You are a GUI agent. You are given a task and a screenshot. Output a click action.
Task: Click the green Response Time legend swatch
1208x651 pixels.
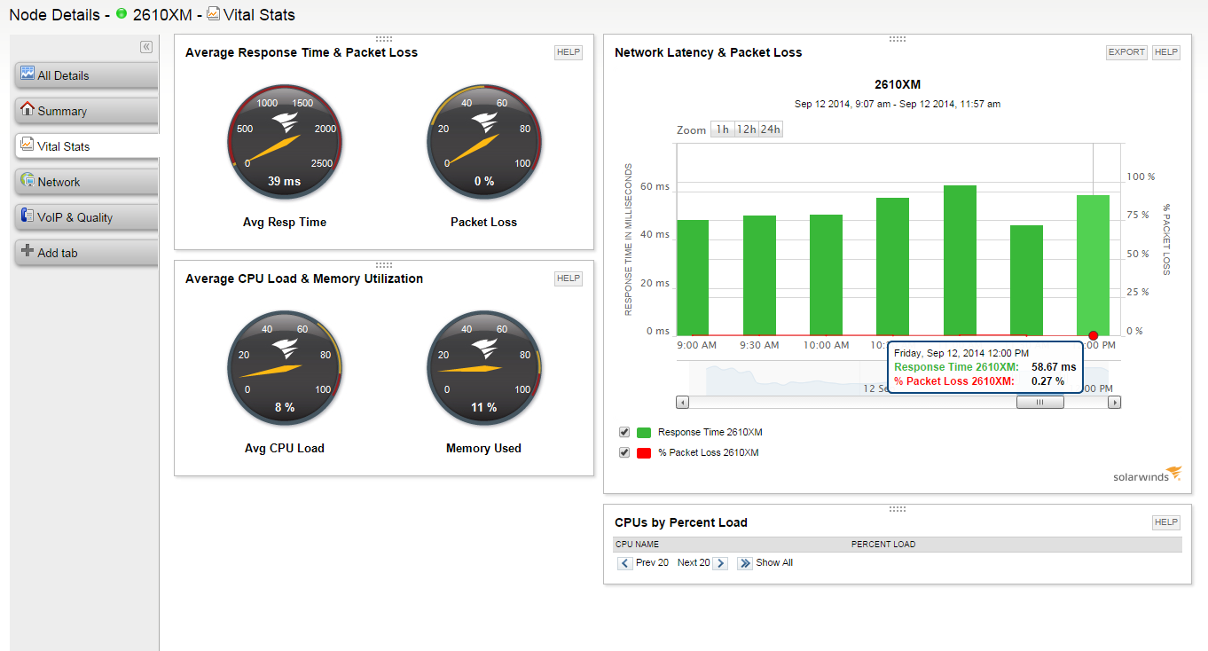tap(644, 433)
